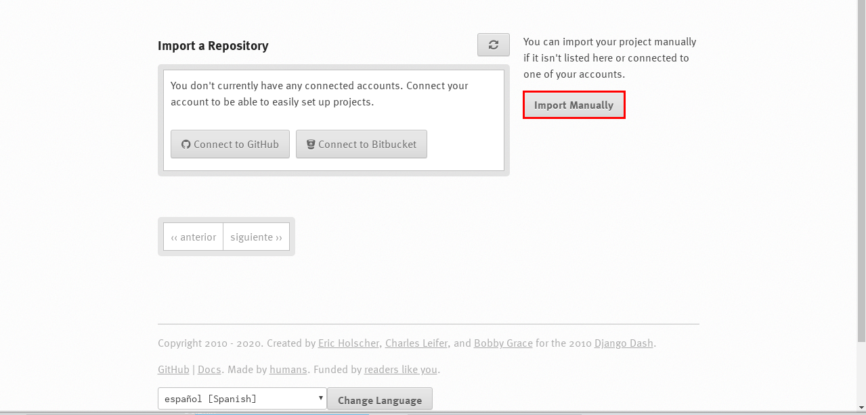Visit the Bobby Grace link
The width and height of the screenshot is (866, 415).
[x=503, y=343]
